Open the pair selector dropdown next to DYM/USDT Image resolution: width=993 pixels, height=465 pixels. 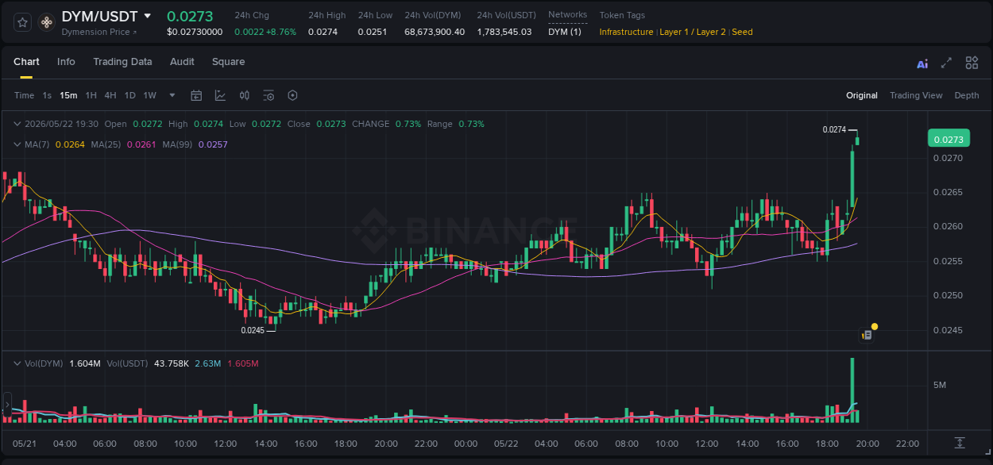147,16
